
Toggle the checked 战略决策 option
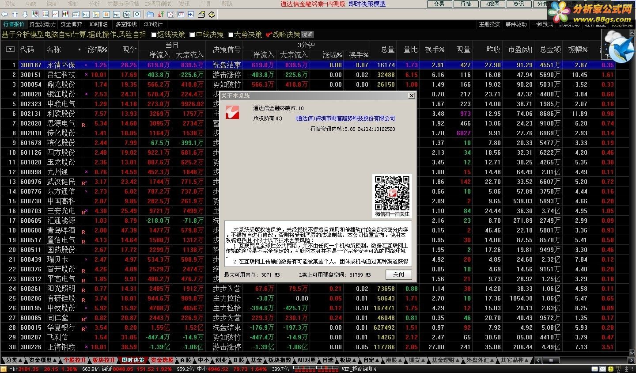[269, 34]
